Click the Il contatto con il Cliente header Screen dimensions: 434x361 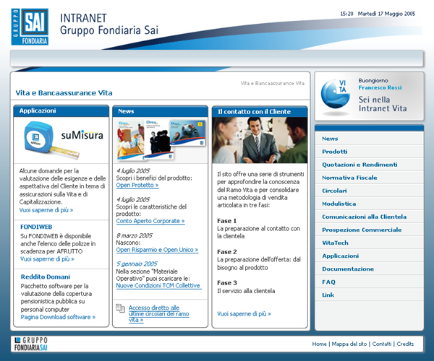[260, 112]
